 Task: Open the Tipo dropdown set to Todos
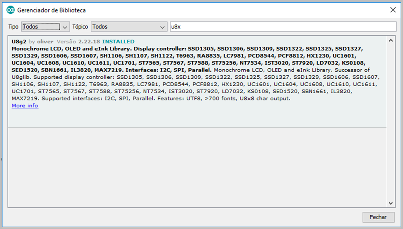(x=45, y=27)
